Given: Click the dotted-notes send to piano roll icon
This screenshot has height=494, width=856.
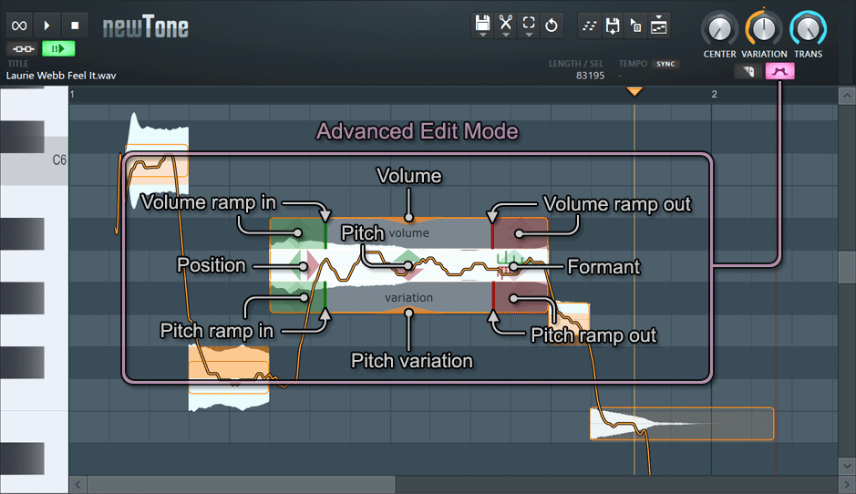Looking at the screenshot, I should [589, 26].
